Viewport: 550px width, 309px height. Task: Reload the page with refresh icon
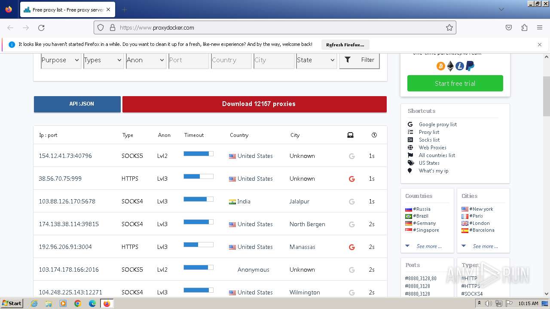click(41, 27)
